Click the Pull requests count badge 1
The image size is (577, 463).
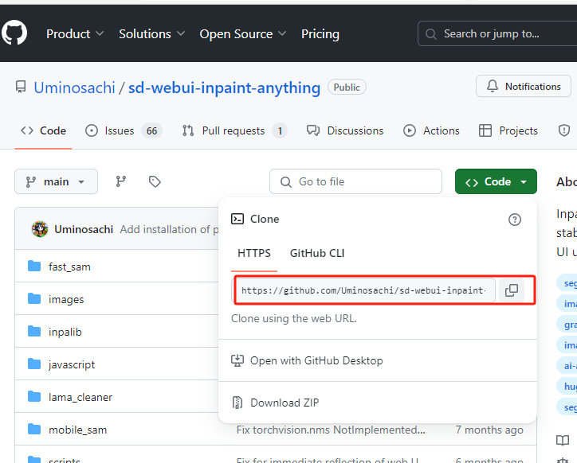click(x=280, y=130)
